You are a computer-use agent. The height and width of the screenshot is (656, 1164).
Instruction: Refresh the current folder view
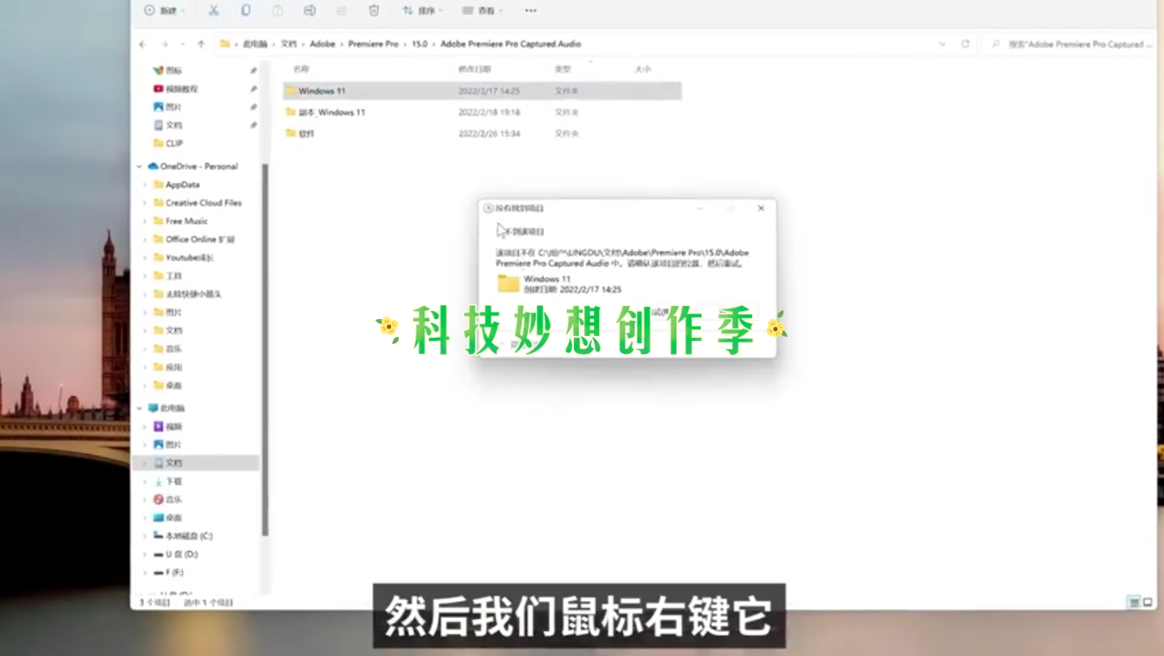(965, 44)
